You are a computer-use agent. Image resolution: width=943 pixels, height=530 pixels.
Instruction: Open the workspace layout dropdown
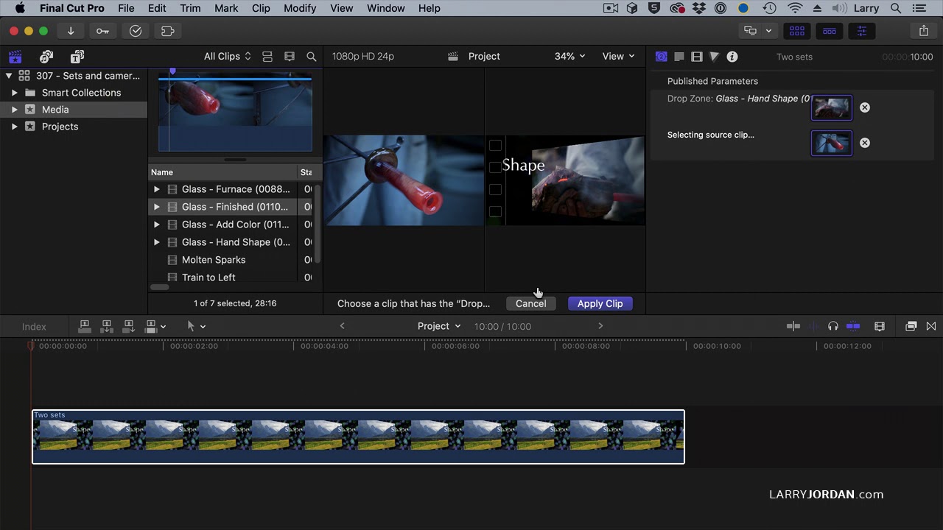pos(758,31)
